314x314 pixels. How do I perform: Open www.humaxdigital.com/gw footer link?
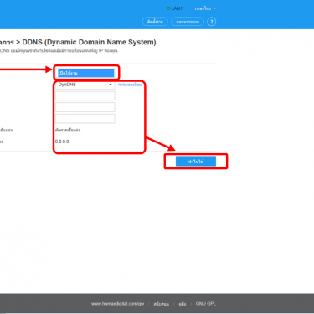click(x=117, y=304)
